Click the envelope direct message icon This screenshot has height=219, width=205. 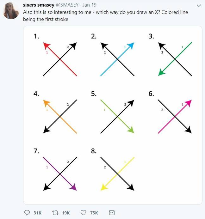[x=112, y=213]
